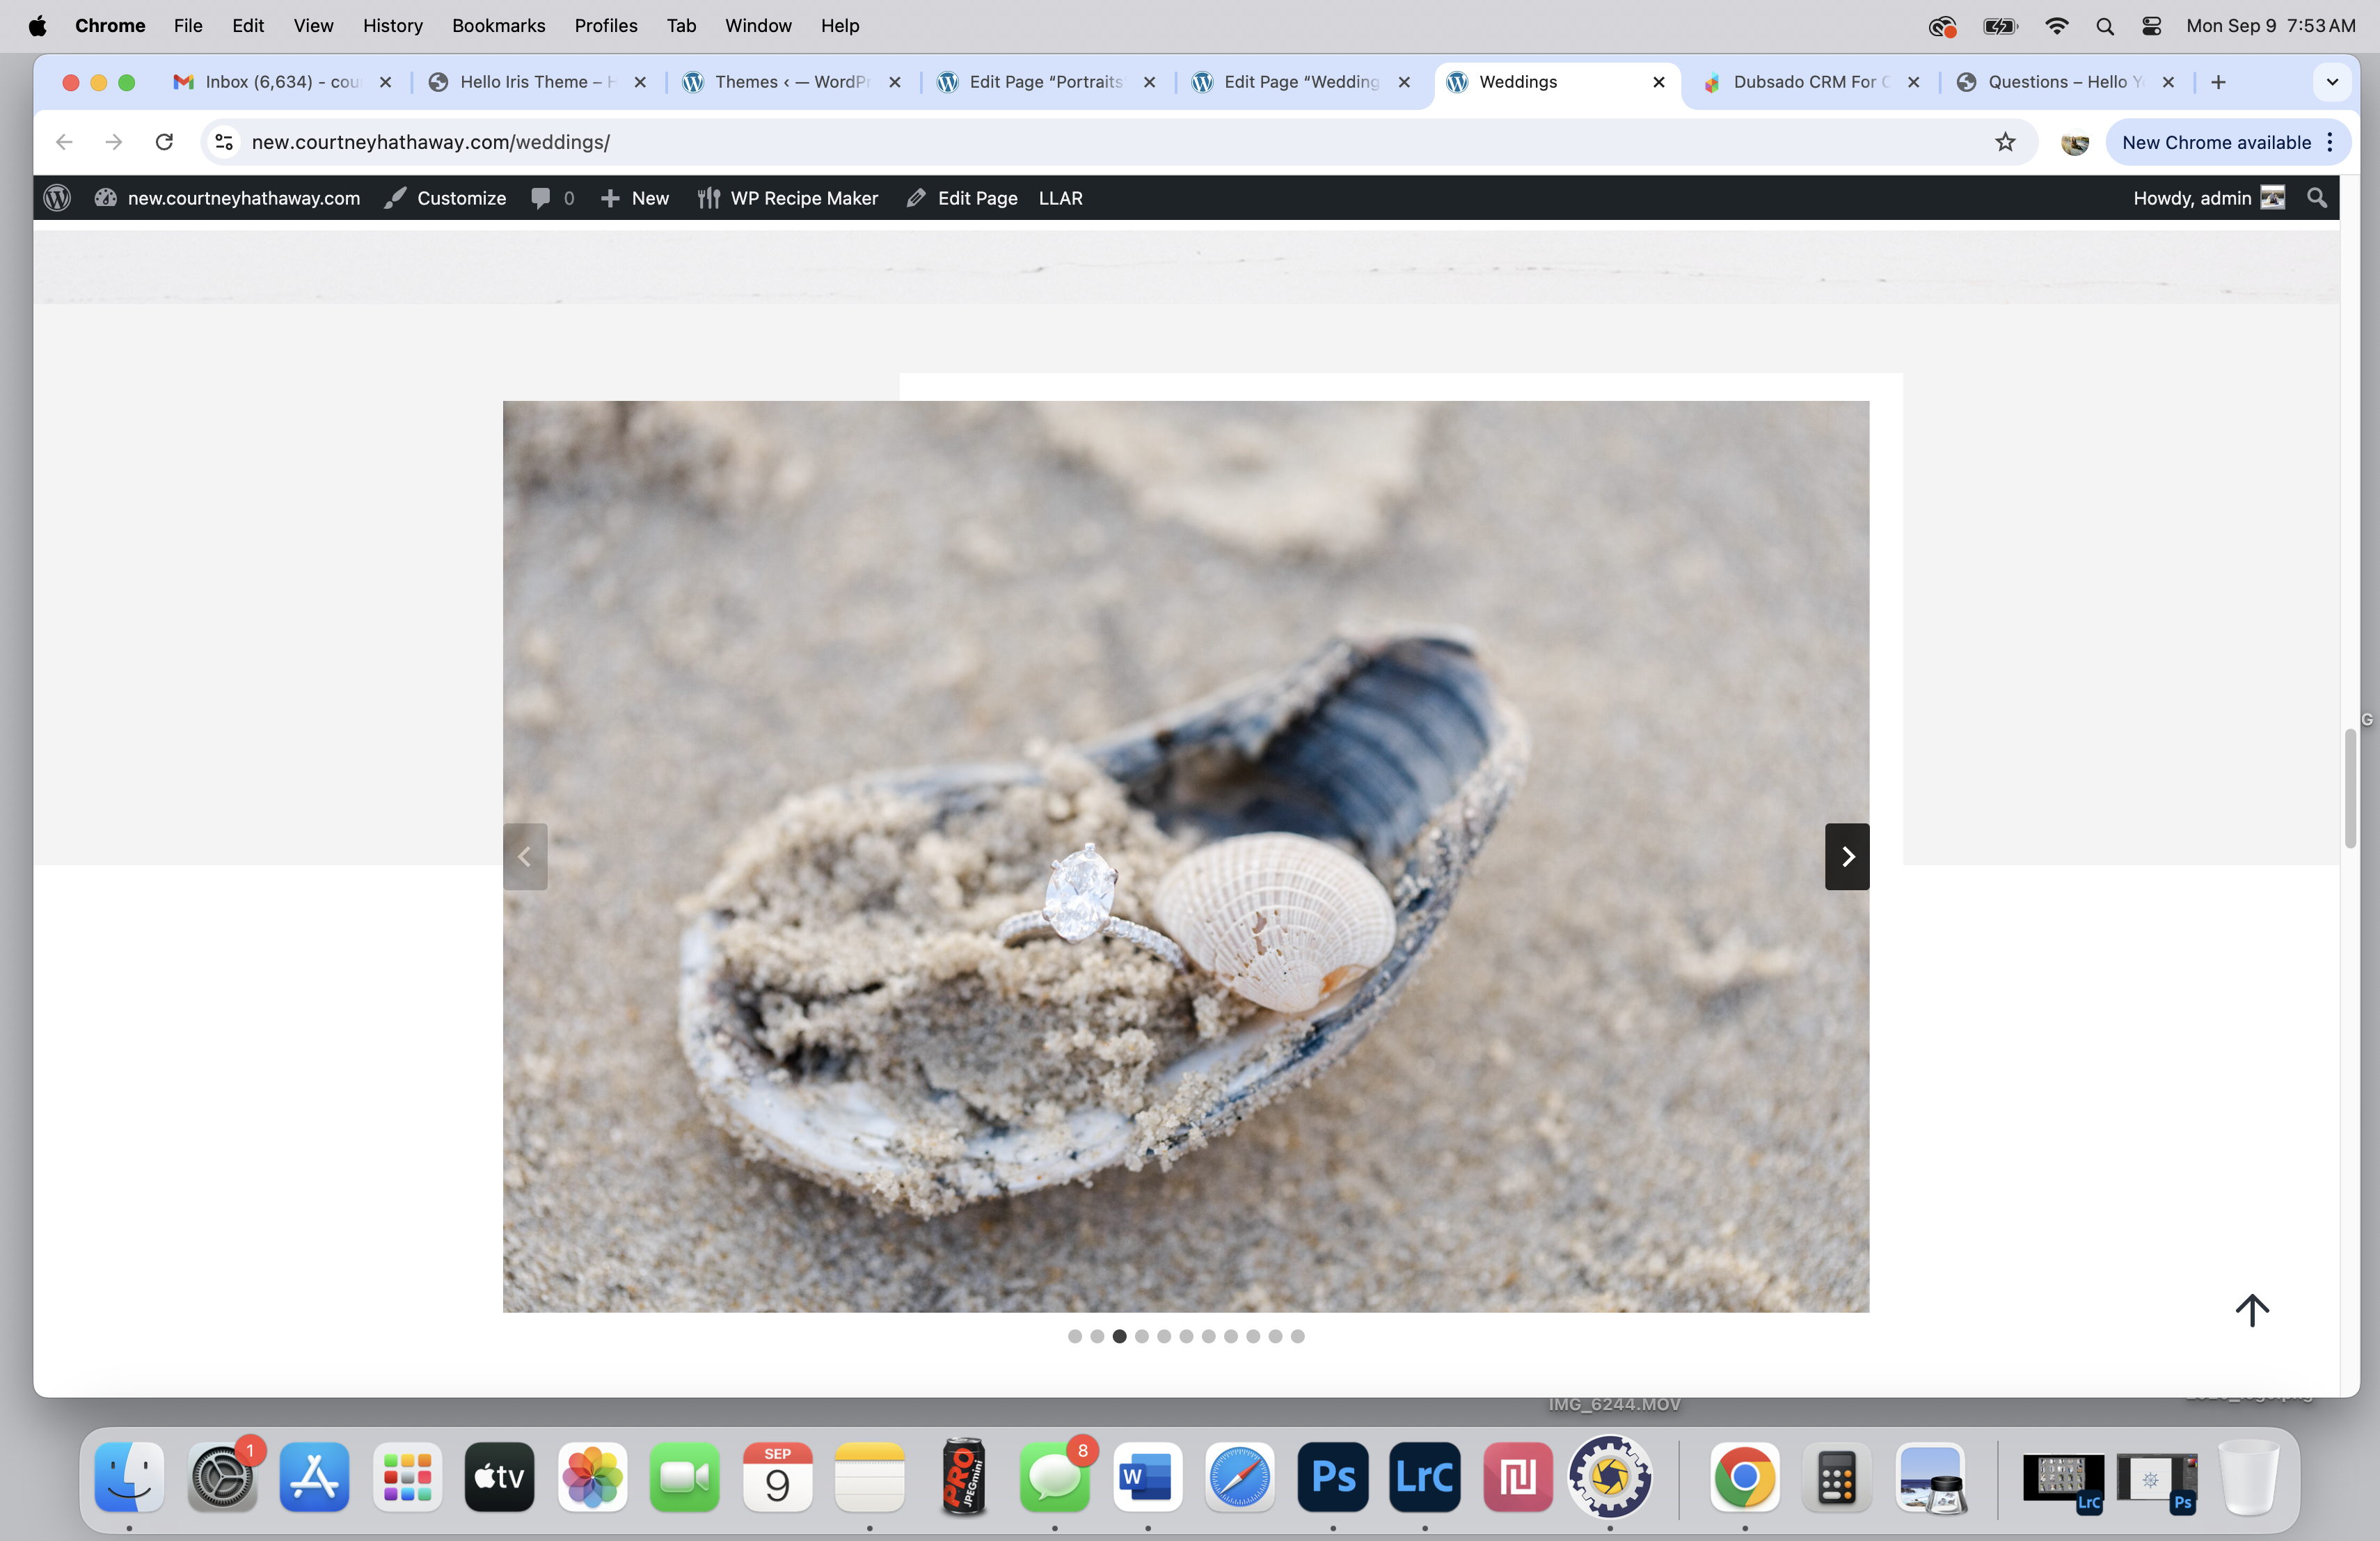Viewport: 2380px width, 1541px height.
Task: Reload the Weddings page
Action: tap(164, 142)
